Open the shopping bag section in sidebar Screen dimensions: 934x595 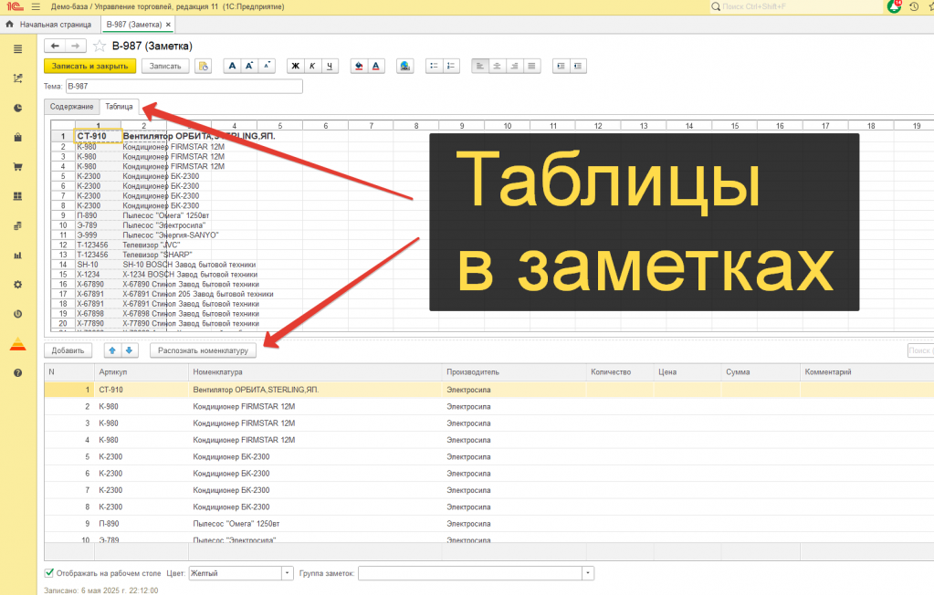point(18,138)
